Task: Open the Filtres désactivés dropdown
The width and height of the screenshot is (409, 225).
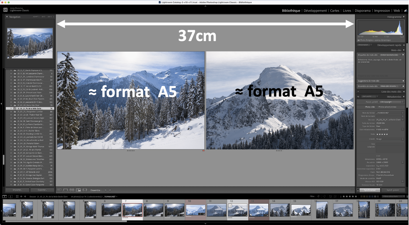Action: [x=393, y=196]
